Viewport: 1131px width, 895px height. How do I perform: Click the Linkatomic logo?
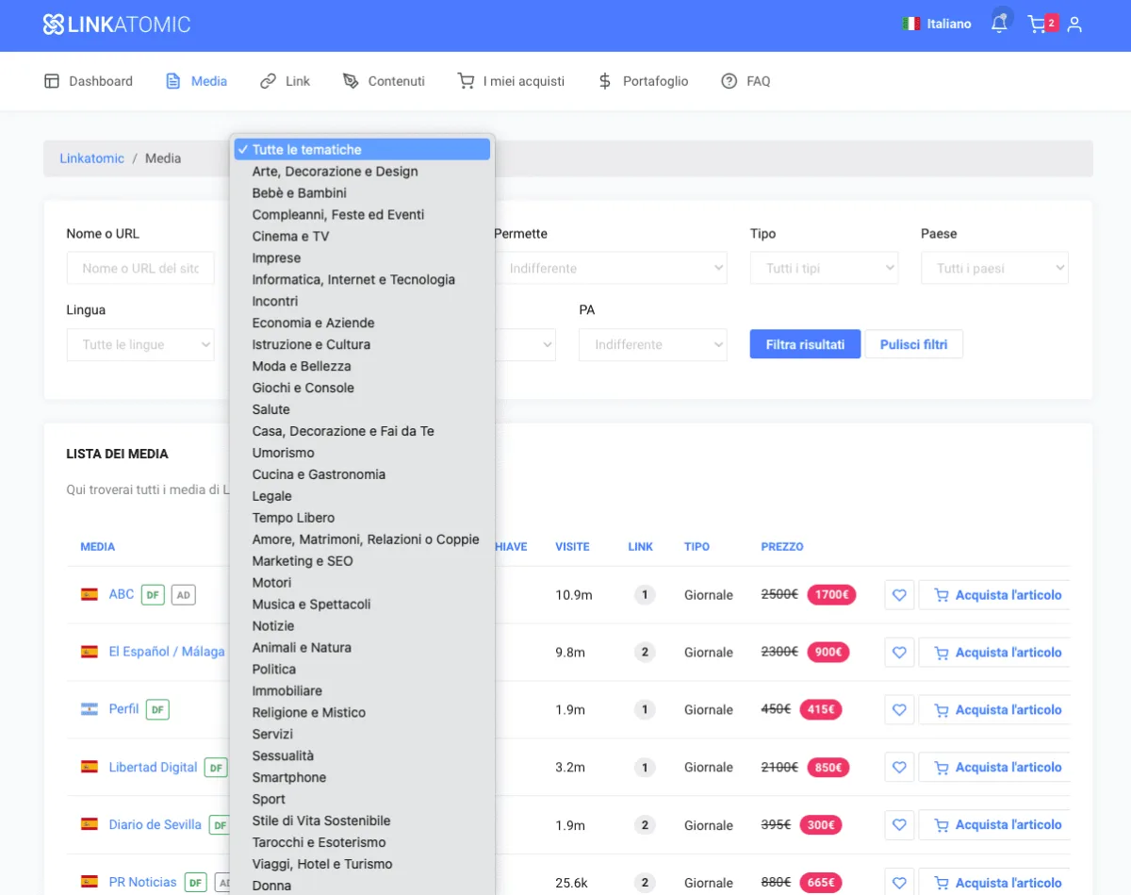click(x=117, y=25)
